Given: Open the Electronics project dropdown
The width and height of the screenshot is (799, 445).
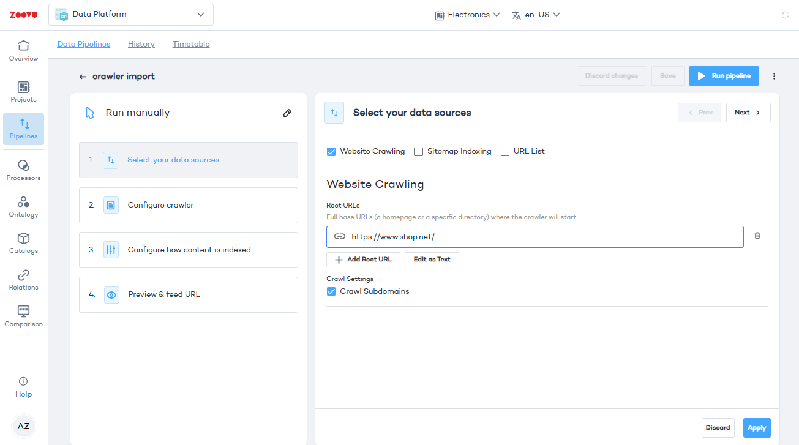Looking at the screenshot, I should 468,15.
